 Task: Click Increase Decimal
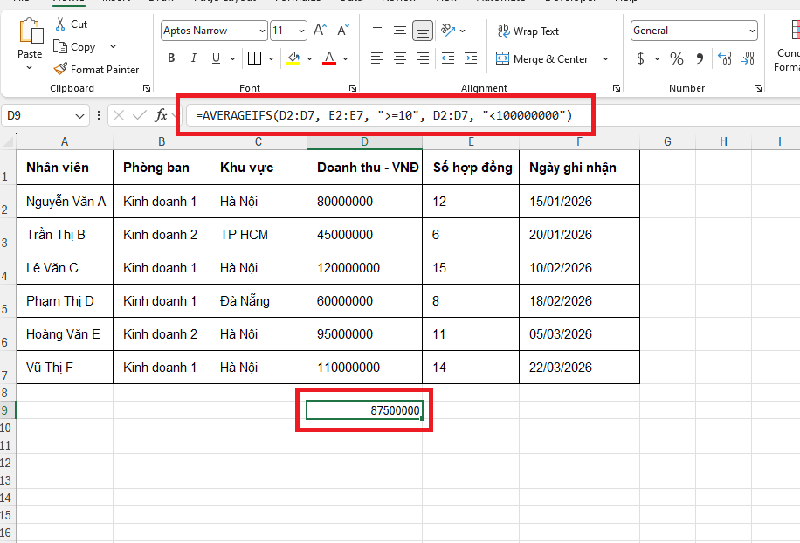[x=725, y=58]
